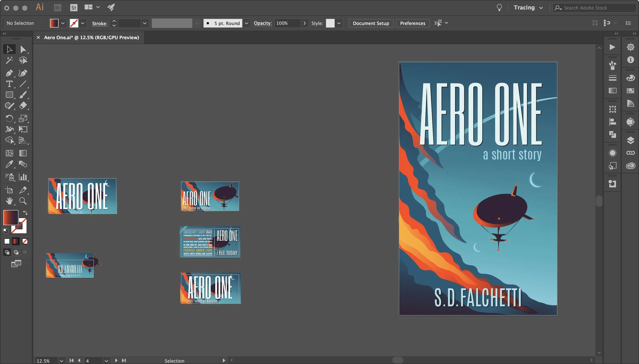Click the toolbox fill color box

tap(10, 218)
